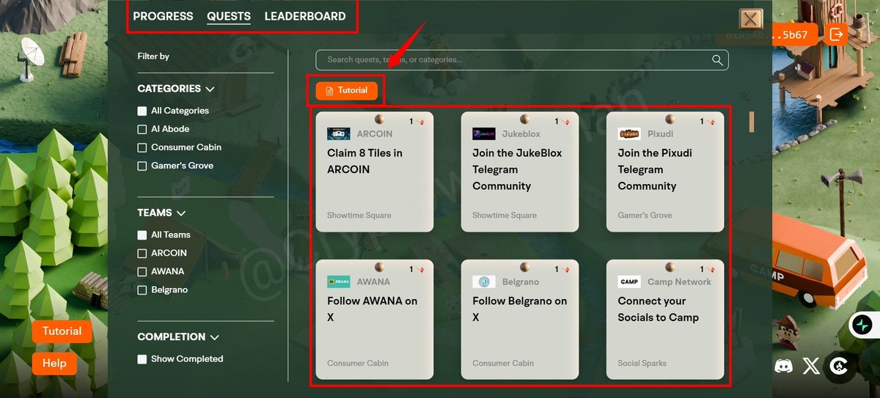Check the All Categories checkbox

[x=142, y=111]
